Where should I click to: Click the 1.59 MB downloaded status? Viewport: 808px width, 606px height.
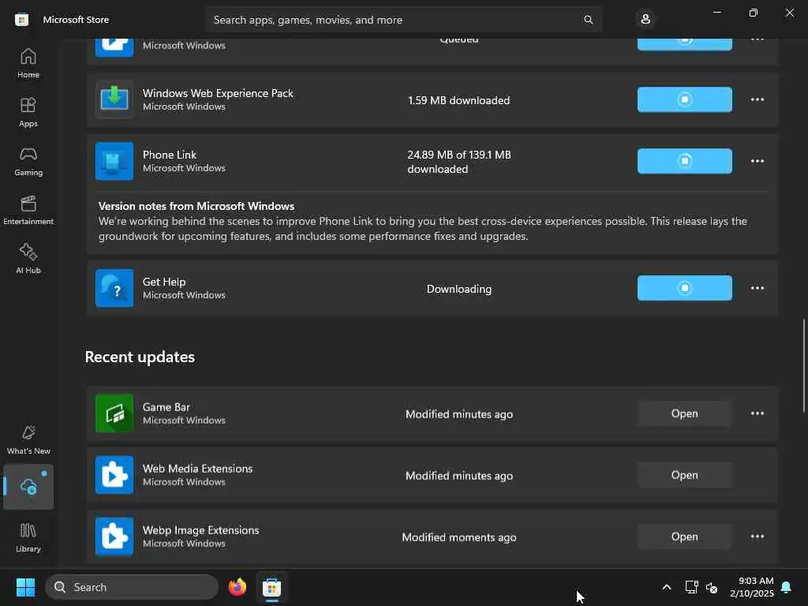point(458,100)
